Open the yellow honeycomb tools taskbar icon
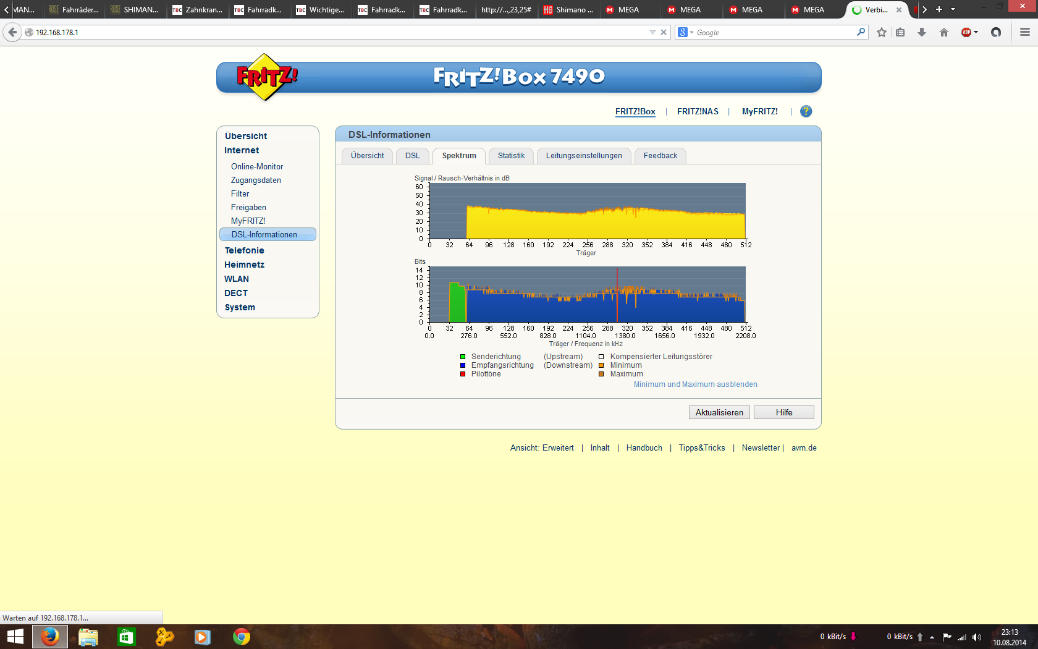 coord(164,637)
